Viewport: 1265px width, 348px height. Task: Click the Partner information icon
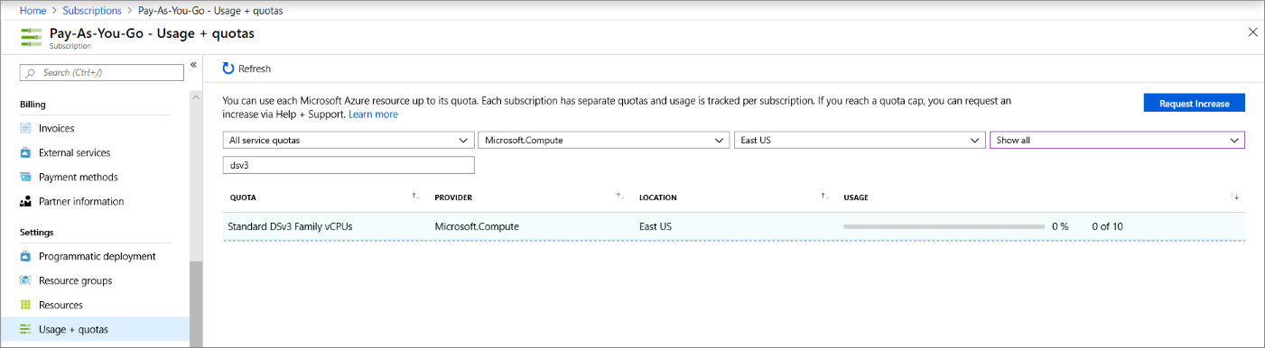tap(25, 201)
